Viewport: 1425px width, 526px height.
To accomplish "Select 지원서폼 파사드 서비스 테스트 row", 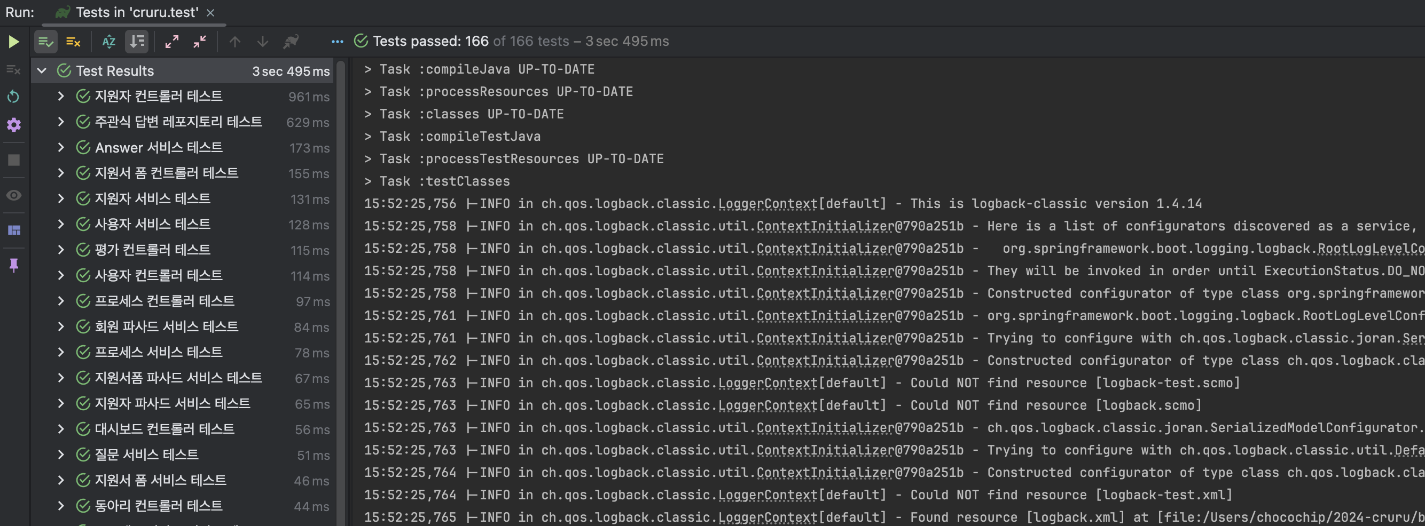I will click(183, 378).
